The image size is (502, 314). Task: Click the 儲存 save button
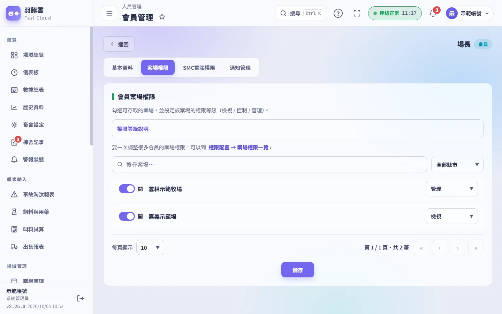point(298,270)
